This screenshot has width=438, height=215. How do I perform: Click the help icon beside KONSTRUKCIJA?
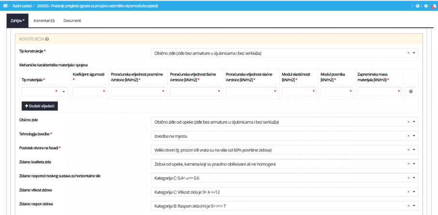(47, 39)
